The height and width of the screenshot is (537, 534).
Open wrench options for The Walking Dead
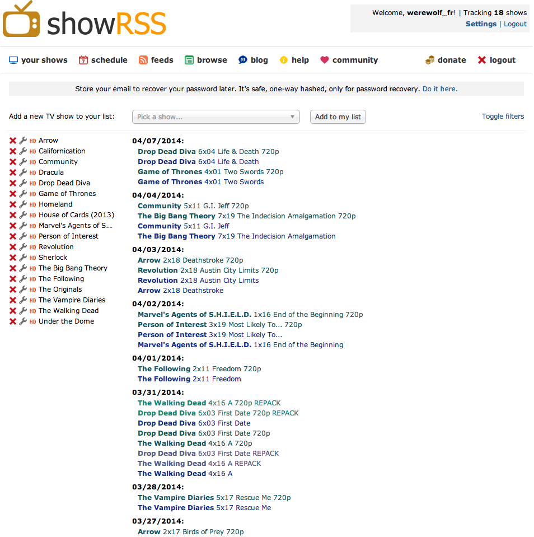point(23,311)
